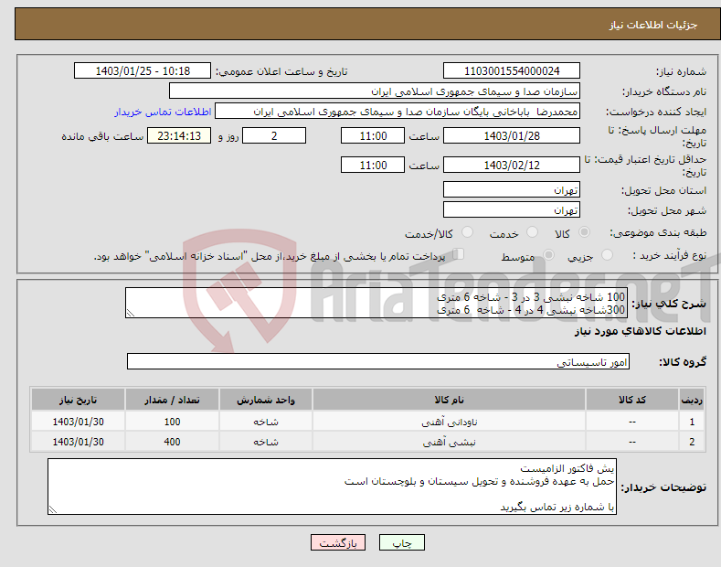The image size is (721, 567).
Task: Click the شاخه unit cell in row 2
Action: 266,442
